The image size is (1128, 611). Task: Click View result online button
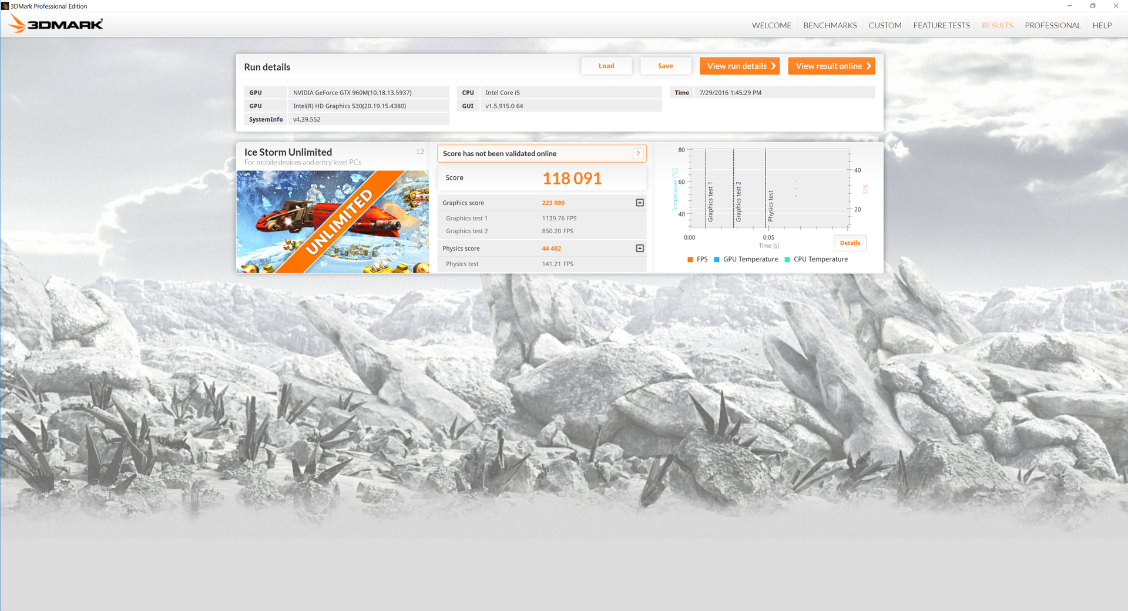point(831,66)
